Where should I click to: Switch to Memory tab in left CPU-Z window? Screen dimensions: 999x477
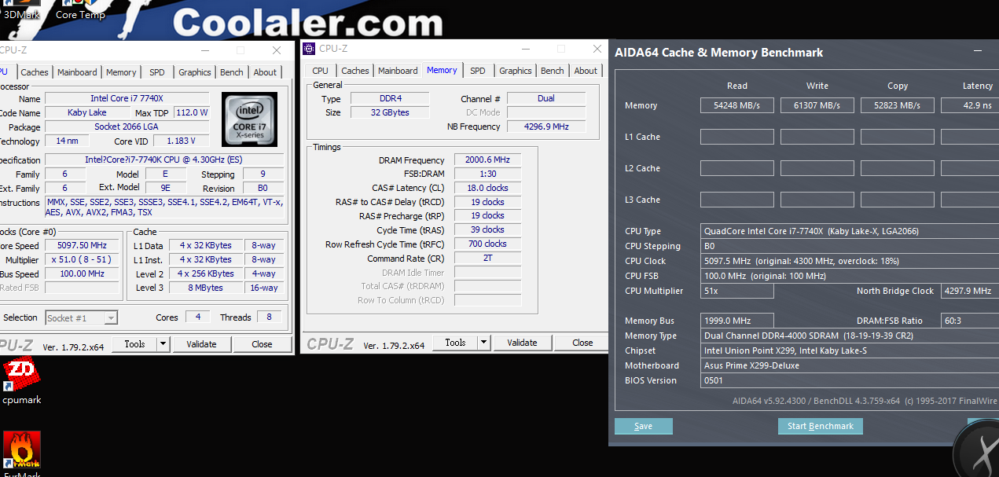point(121,72)
